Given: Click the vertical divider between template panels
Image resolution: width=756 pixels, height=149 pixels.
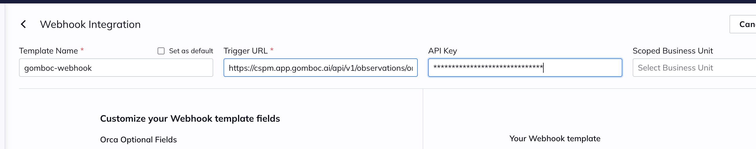Looking at the screenshot, I should (x=423, y=119).
